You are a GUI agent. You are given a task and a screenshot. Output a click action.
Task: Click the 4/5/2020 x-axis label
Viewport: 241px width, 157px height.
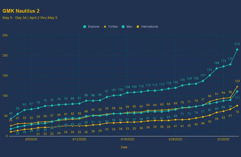(31, 139)
